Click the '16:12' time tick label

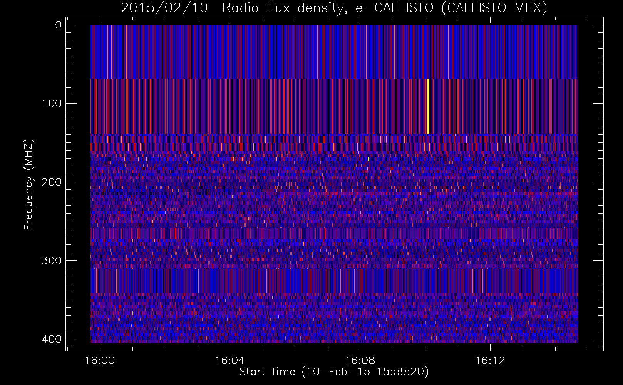490,361
